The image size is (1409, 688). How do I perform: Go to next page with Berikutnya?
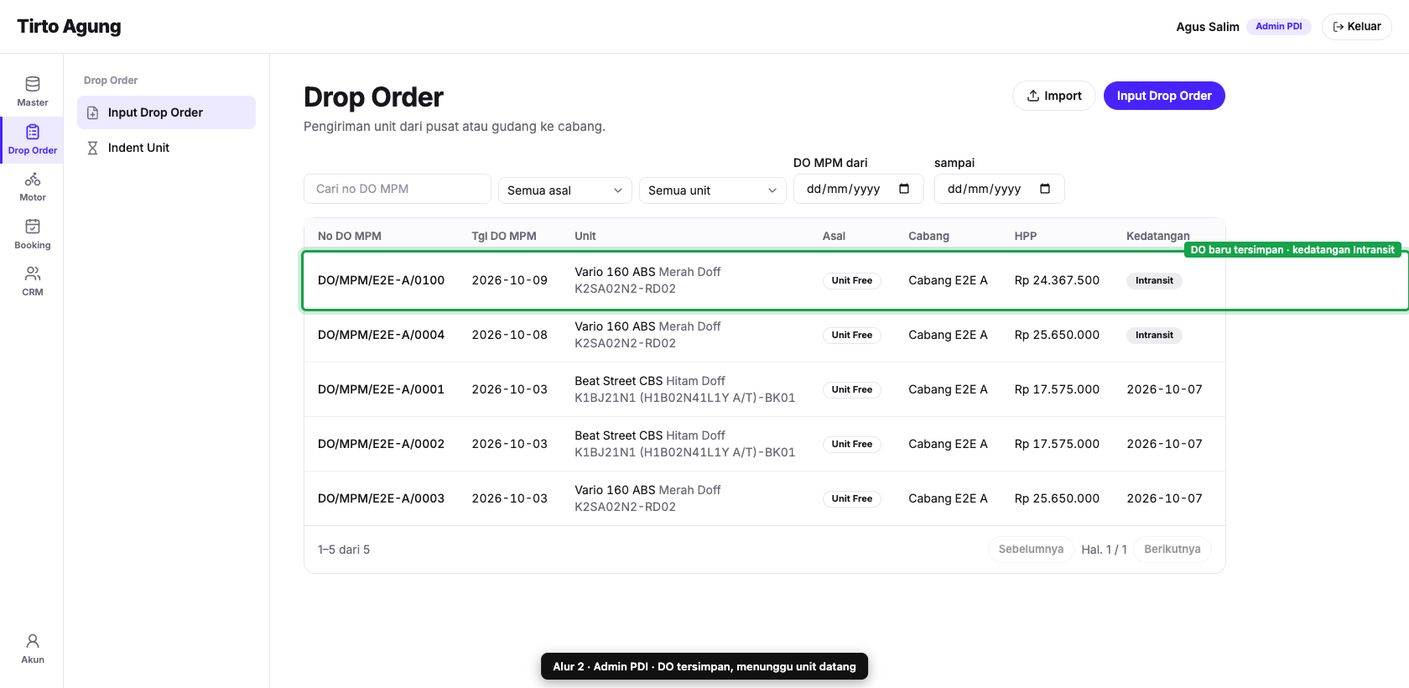[x=1172, y=550]
